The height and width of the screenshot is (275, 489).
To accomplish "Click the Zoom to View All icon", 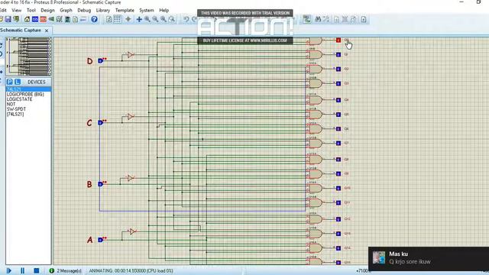I will 164,19.
